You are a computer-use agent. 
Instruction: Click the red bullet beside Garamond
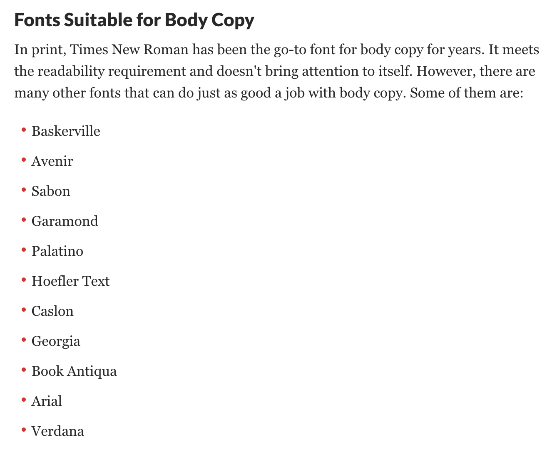pyautogui.click(x=24, y=220)
